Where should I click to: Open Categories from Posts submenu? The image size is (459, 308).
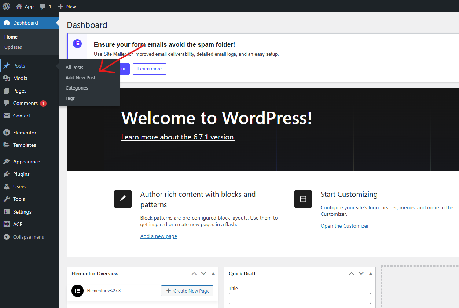[x=77, y=88]
